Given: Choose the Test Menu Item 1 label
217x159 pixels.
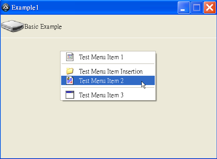Looking at the screenshot, I should (101, 57).
